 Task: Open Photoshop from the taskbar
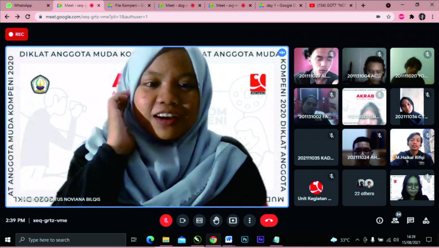[x=244, y=240]
